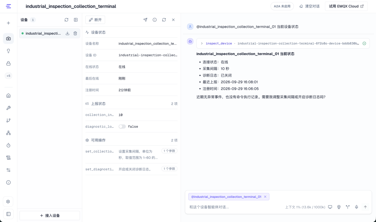
Task: Click the up arrow send button
Action: point(365,207)
